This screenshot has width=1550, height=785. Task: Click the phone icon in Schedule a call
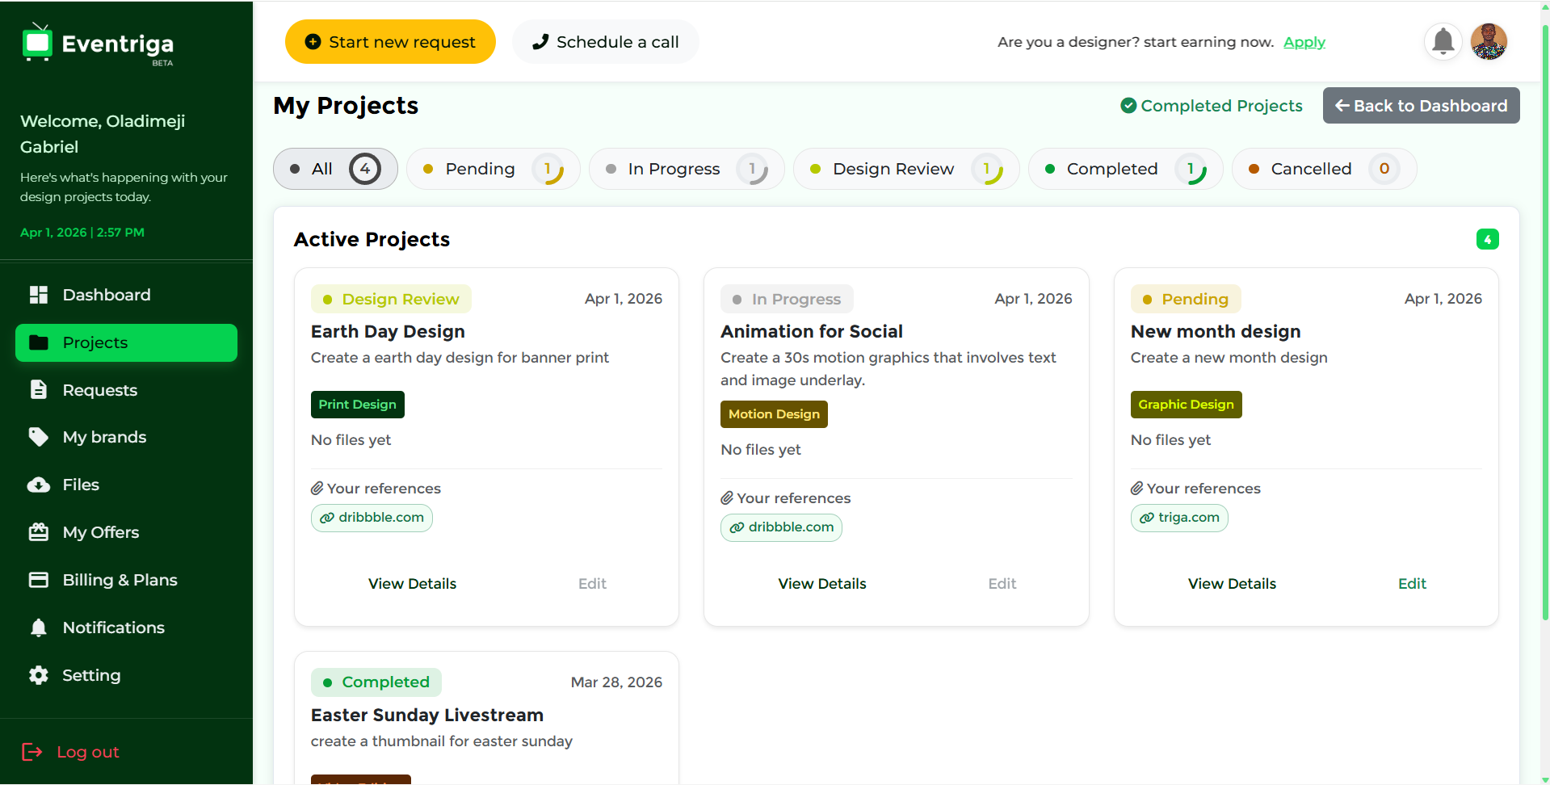point(540,42)
